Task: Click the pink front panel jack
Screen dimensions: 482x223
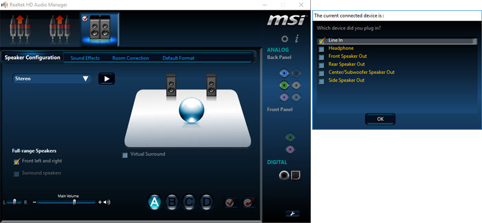Action: point(290,150)
